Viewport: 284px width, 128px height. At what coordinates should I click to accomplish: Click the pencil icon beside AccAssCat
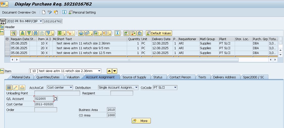16,88
